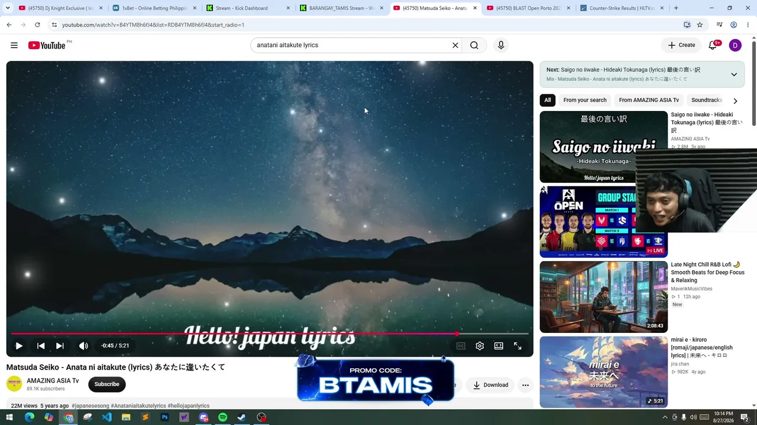Viewport: 757px width, 425px height.
Task: Click the #hellojapanlyrics hashtag
Action: [x=189, y=406]
